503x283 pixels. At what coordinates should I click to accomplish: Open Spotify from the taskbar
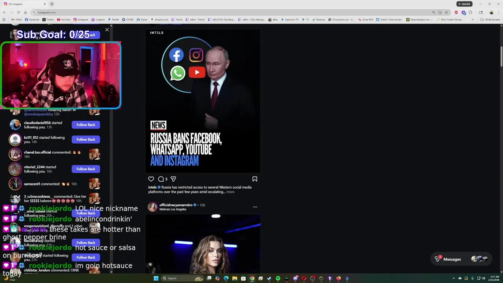[x=278, y=278]
